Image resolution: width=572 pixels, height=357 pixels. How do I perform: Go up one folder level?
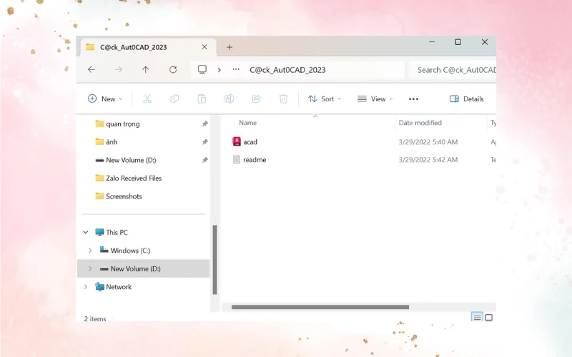(x=146, y=69)
